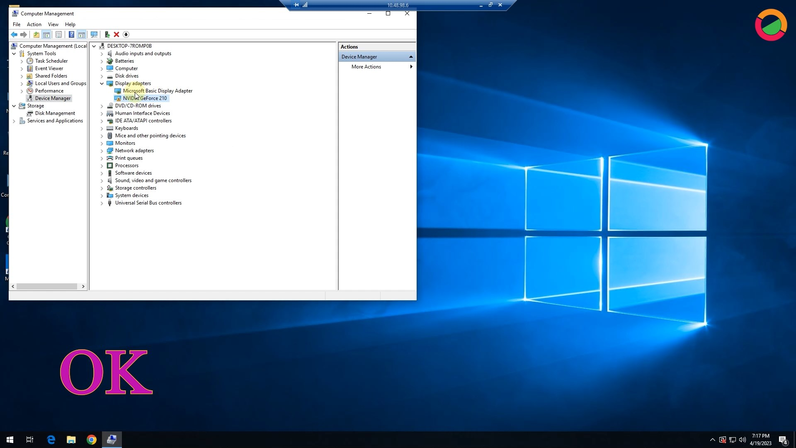Click the Properties toolbar icon

(x=58, y=34)
